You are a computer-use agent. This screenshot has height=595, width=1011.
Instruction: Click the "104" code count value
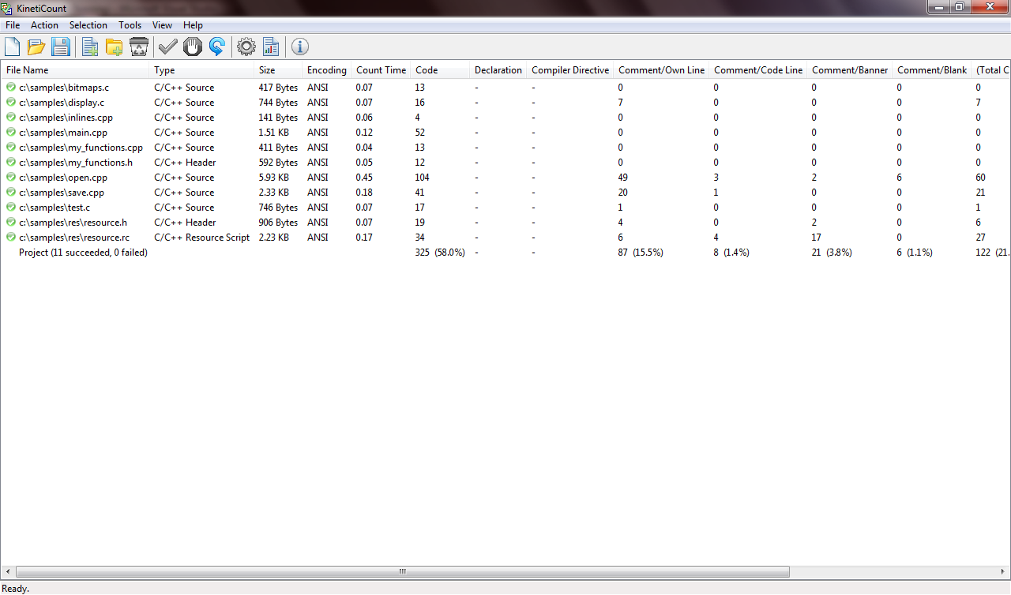coord(423,178)
